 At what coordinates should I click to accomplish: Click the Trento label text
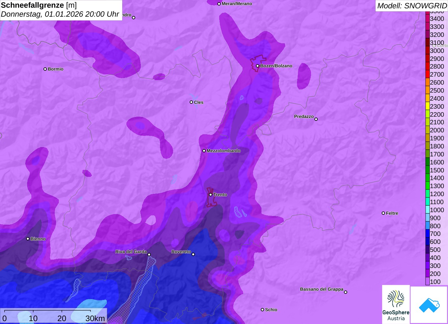pos(220,195)
